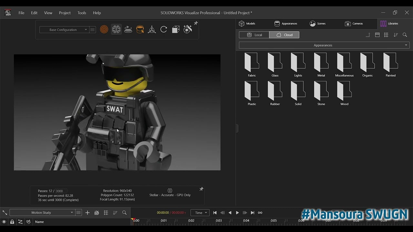Image resolution: width=413 pixels, height=232 pixels.
Task: Search the timeline with the magnifier icon
Action: click(124, 213)
